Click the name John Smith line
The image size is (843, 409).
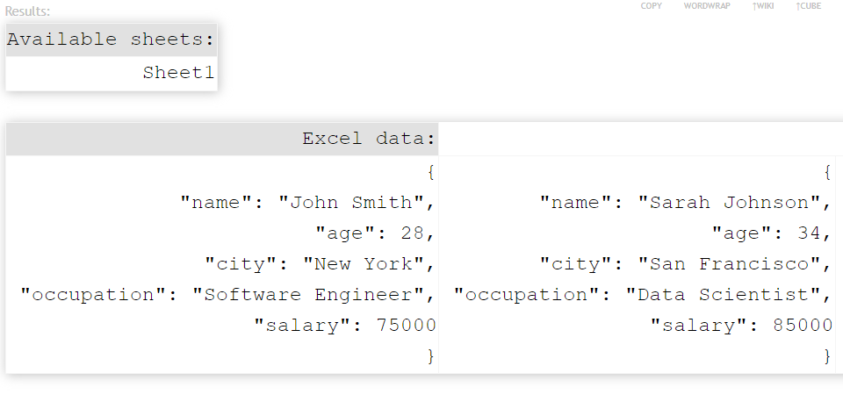tap(307, 203)
